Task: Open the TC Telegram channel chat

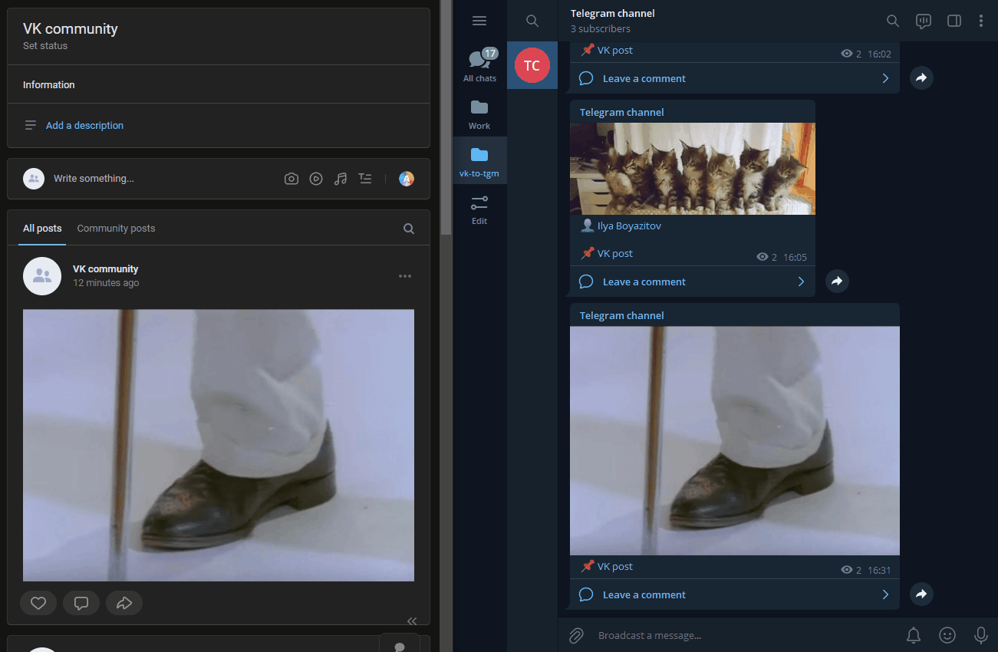Action: tap(532, 65)
